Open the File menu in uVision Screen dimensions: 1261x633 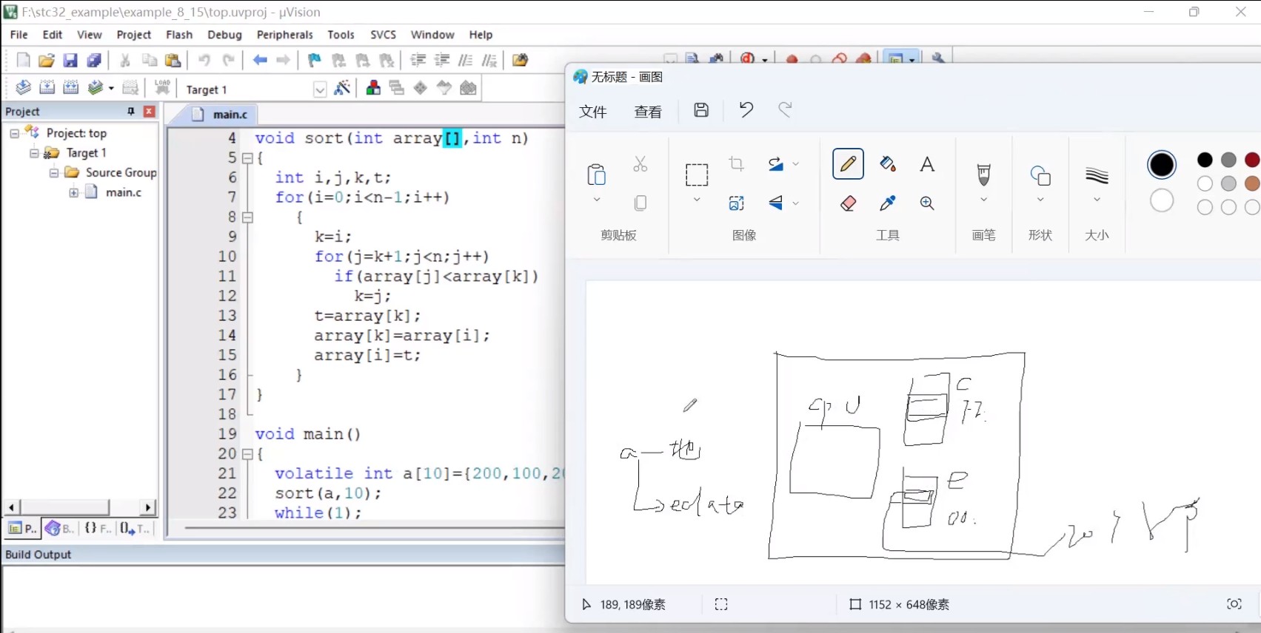[19, 35]
